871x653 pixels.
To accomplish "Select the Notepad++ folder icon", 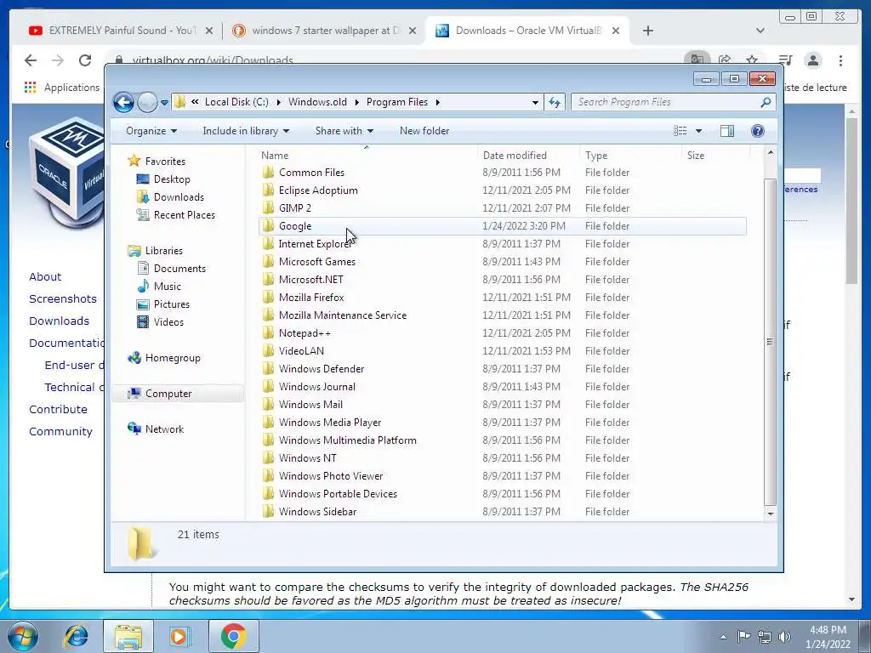I will pyautogui.click(x=268, y=333).
